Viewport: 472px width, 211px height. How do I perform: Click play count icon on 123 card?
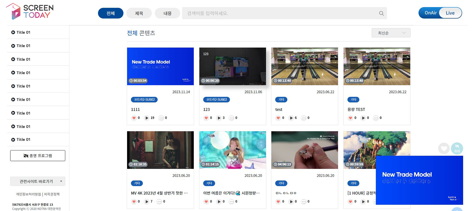[219, 118]
